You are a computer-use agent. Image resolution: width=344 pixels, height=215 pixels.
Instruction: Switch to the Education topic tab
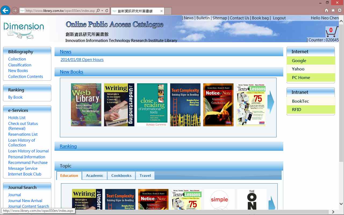pos(69,175)
